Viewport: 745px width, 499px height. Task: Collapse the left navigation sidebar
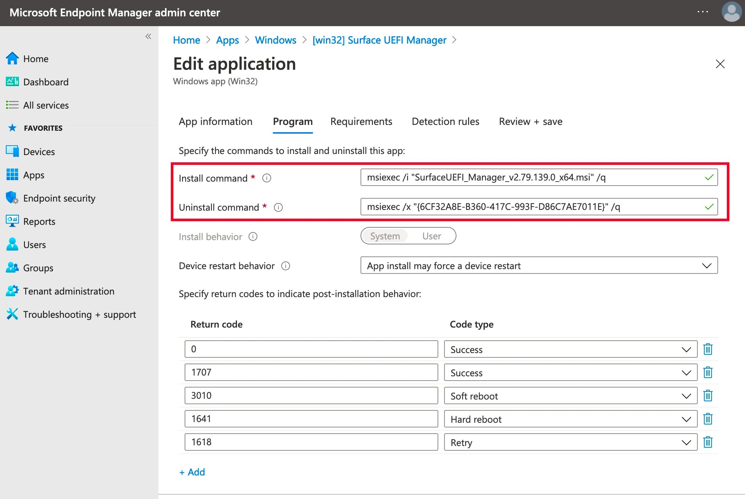tap(148, 36)
